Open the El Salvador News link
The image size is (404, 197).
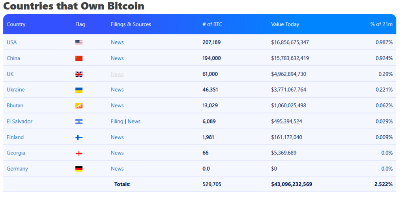pos(134,122)
